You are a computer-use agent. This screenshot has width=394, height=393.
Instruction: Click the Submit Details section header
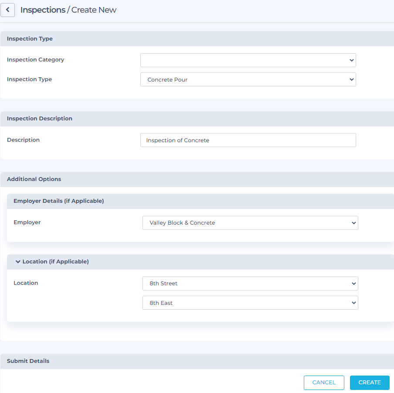pos(28,361)
